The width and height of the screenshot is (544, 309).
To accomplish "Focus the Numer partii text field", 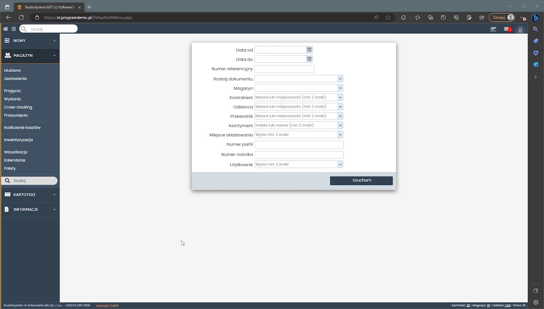I will (x=299, y=145).
